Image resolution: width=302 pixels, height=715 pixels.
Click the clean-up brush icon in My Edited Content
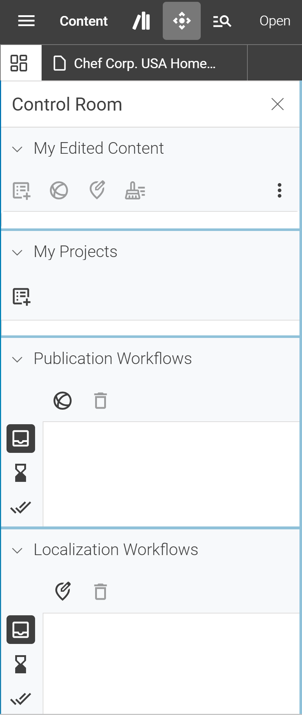135,191
